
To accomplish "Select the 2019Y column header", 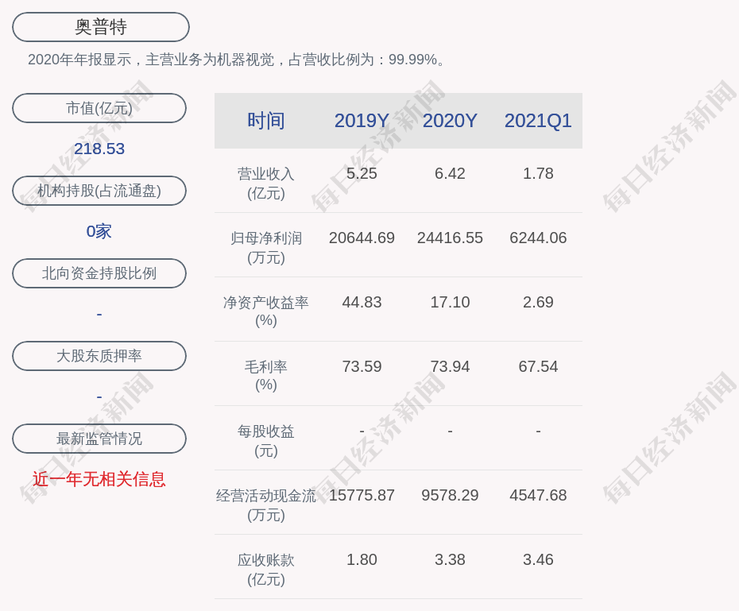I will [362, 121].
